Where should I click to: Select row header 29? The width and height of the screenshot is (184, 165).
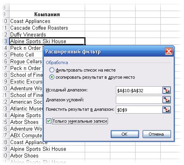[x=5, y=149]
